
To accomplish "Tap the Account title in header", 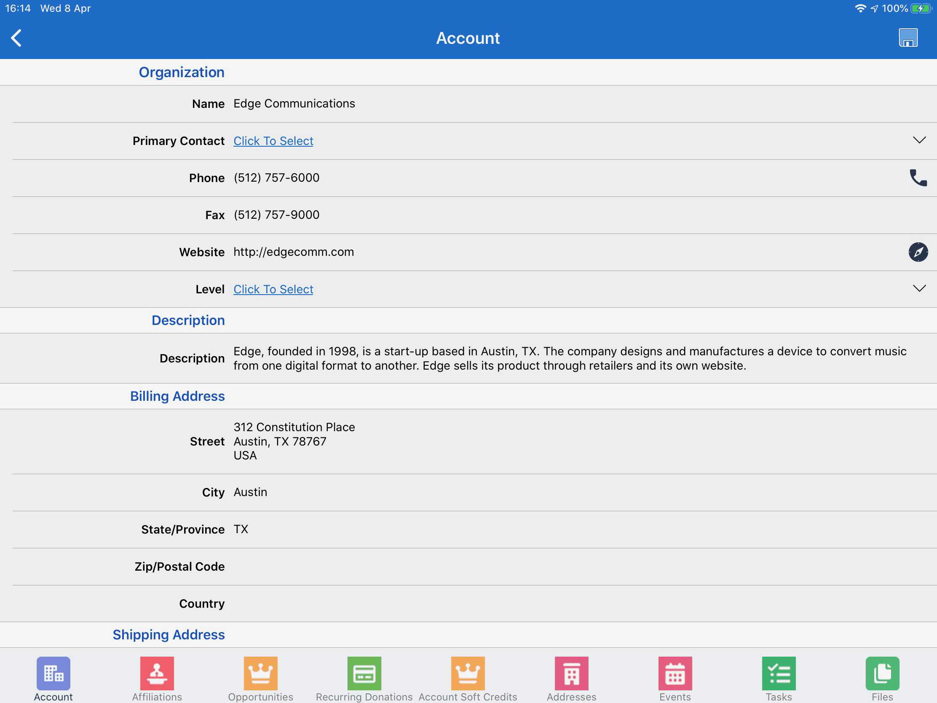I will tap(468, 38).
